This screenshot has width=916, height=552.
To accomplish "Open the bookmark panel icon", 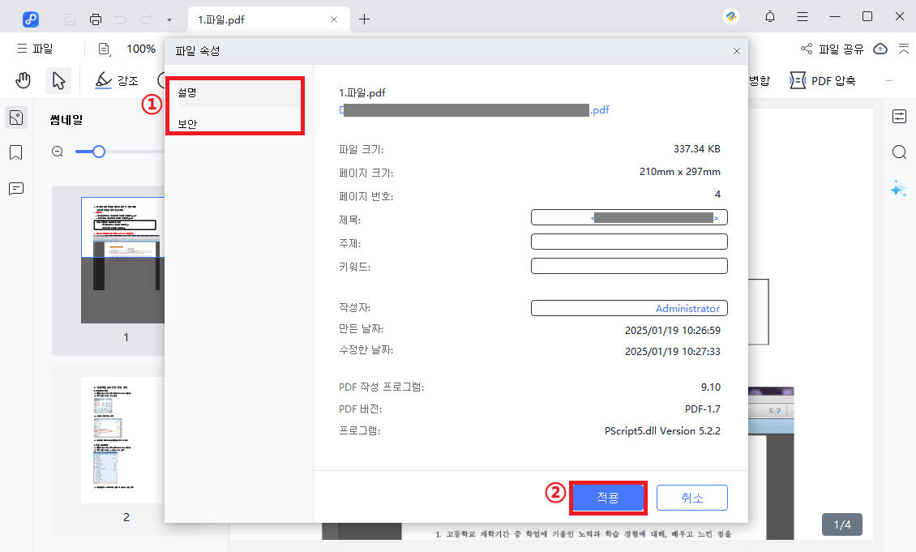I will pos(16,153).
